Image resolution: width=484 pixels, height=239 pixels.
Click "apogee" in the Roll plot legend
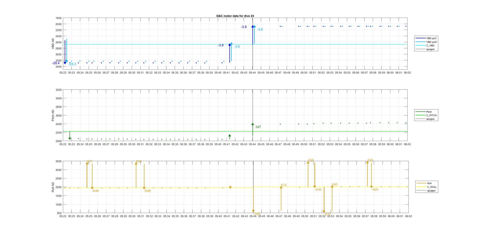click(x=426, y=190)
